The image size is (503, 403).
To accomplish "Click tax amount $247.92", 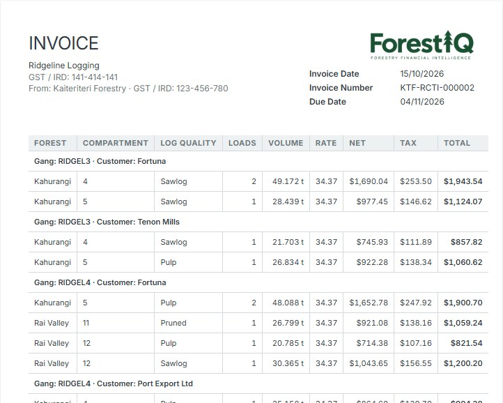I will tap(416, 303).
